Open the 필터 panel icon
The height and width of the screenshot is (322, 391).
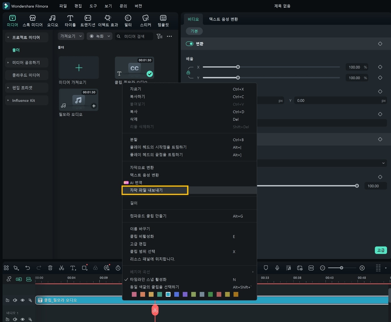pyautogui.click(x=128, y=18)
